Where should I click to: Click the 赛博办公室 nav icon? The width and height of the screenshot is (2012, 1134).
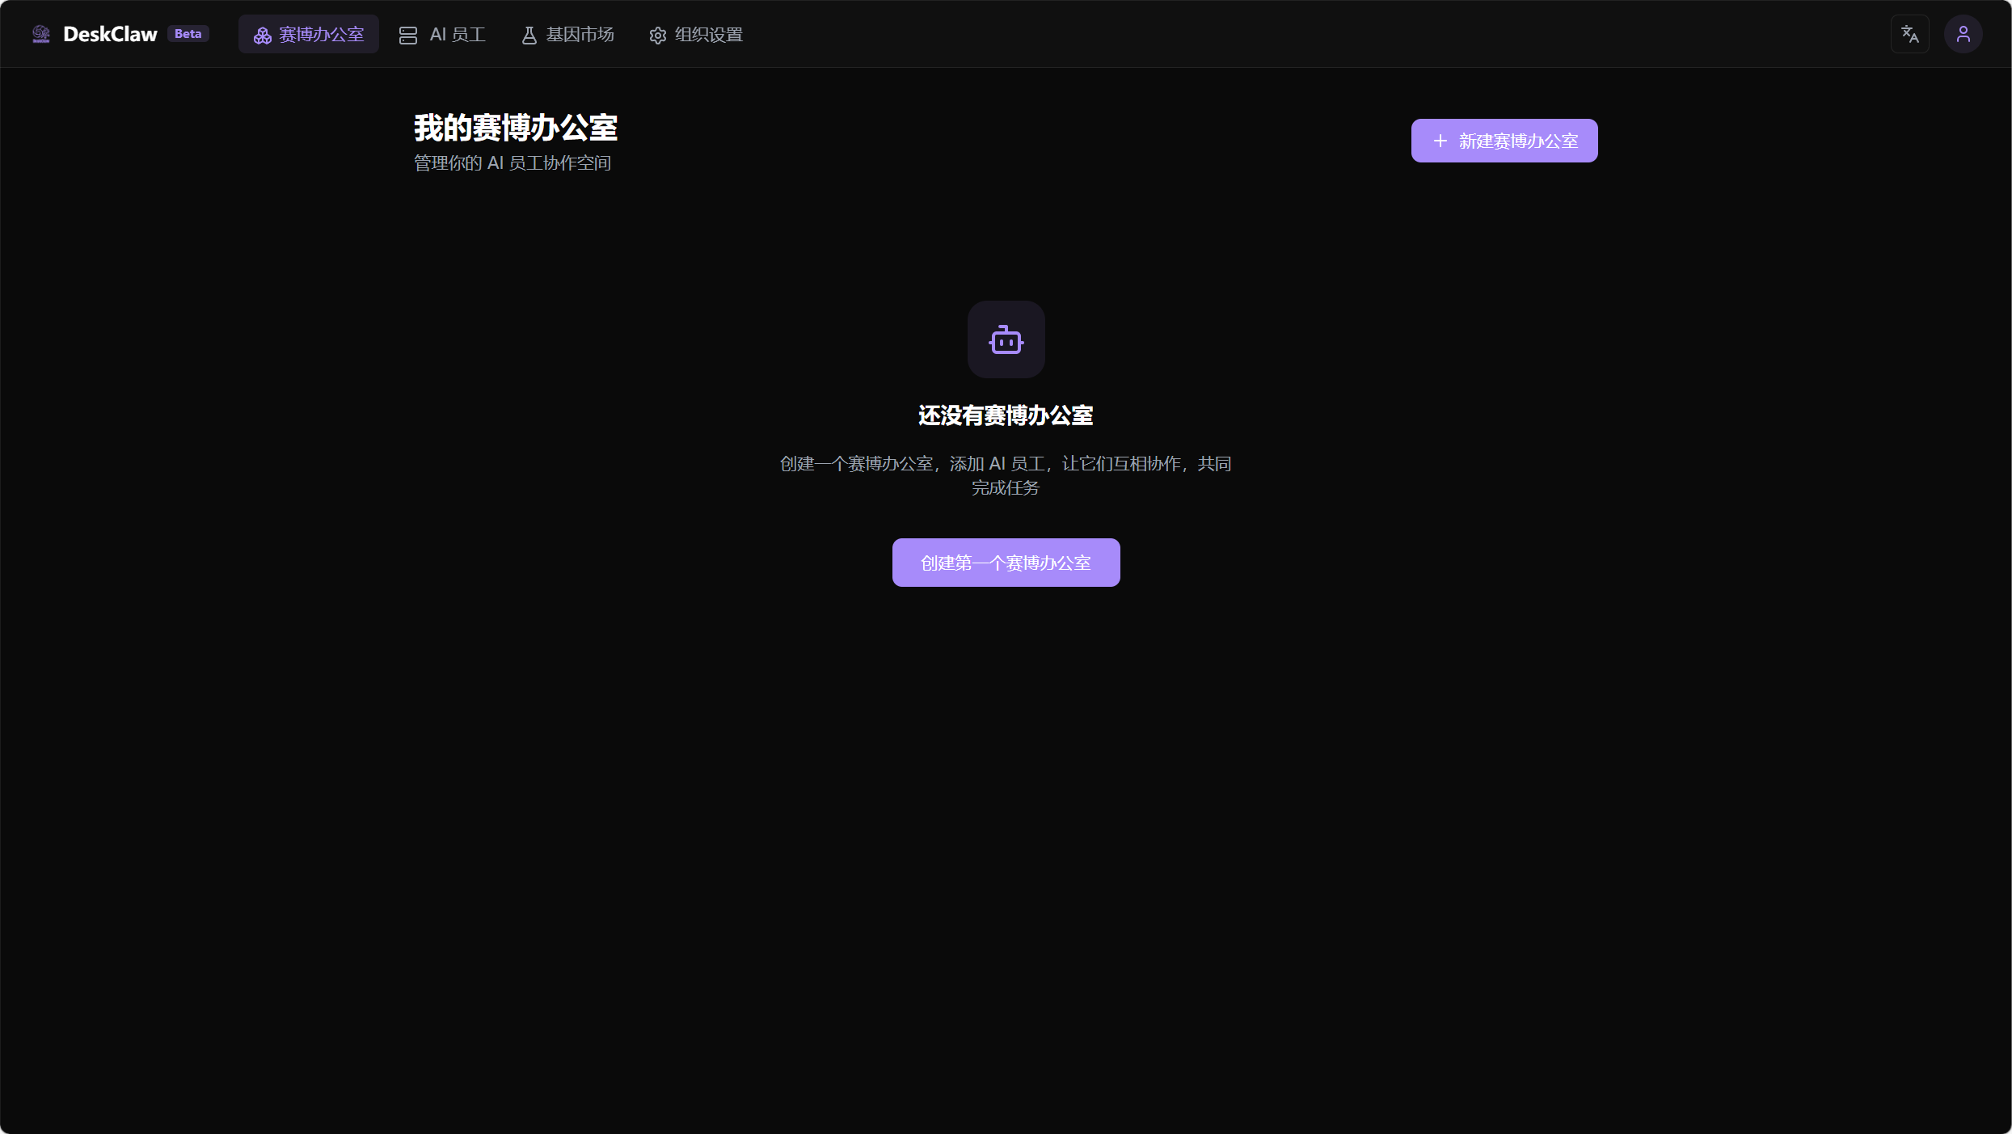tap(263, 36)
